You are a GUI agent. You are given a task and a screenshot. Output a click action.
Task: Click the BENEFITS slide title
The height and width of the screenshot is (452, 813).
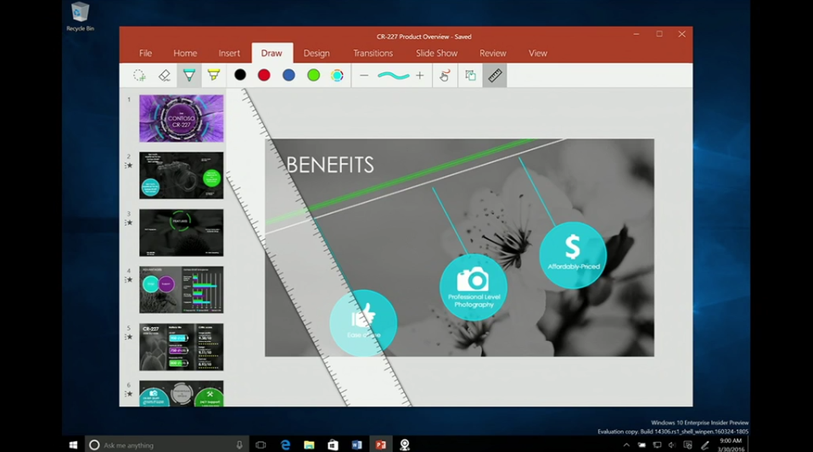[330, 165]
